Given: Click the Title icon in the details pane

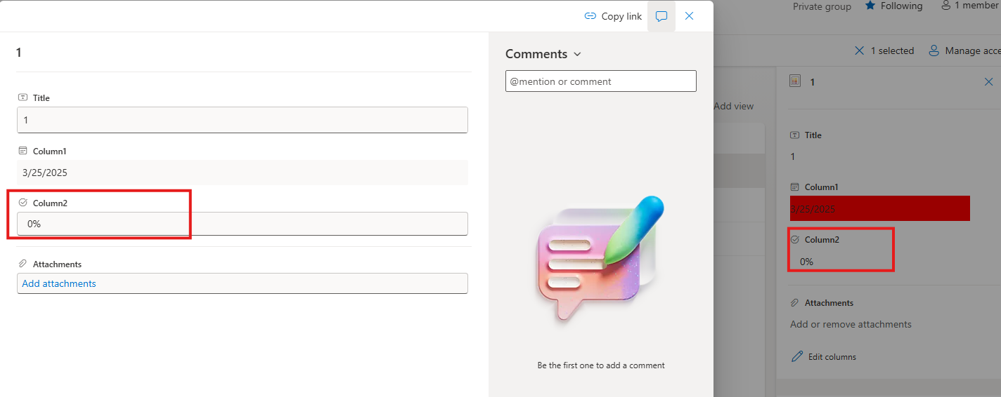Looking at the screenshot, I should tap(795, 135).
